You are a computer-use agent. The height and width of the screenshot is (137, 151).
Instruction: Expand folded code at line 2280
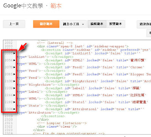(x=14, y=102)
